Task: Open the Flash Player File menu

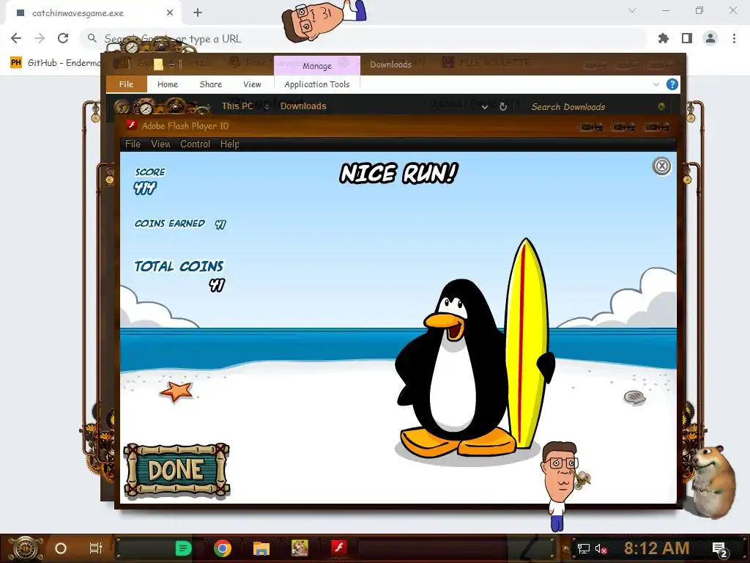Action: pos(133,144)
